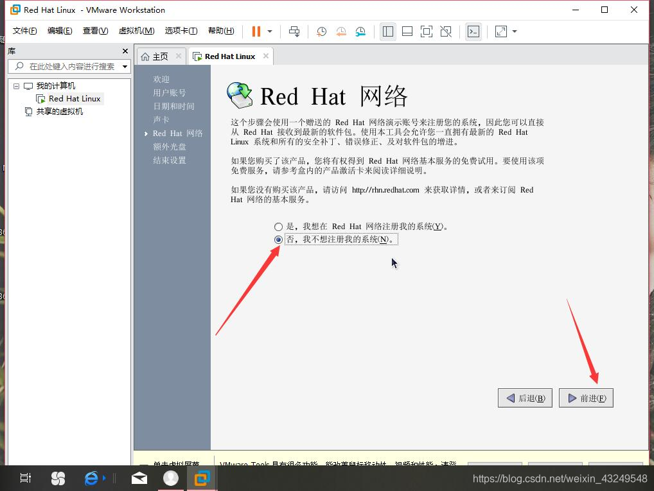Send Ctrl+Alt+Del to the virtual machine

[x=294, y=31]
